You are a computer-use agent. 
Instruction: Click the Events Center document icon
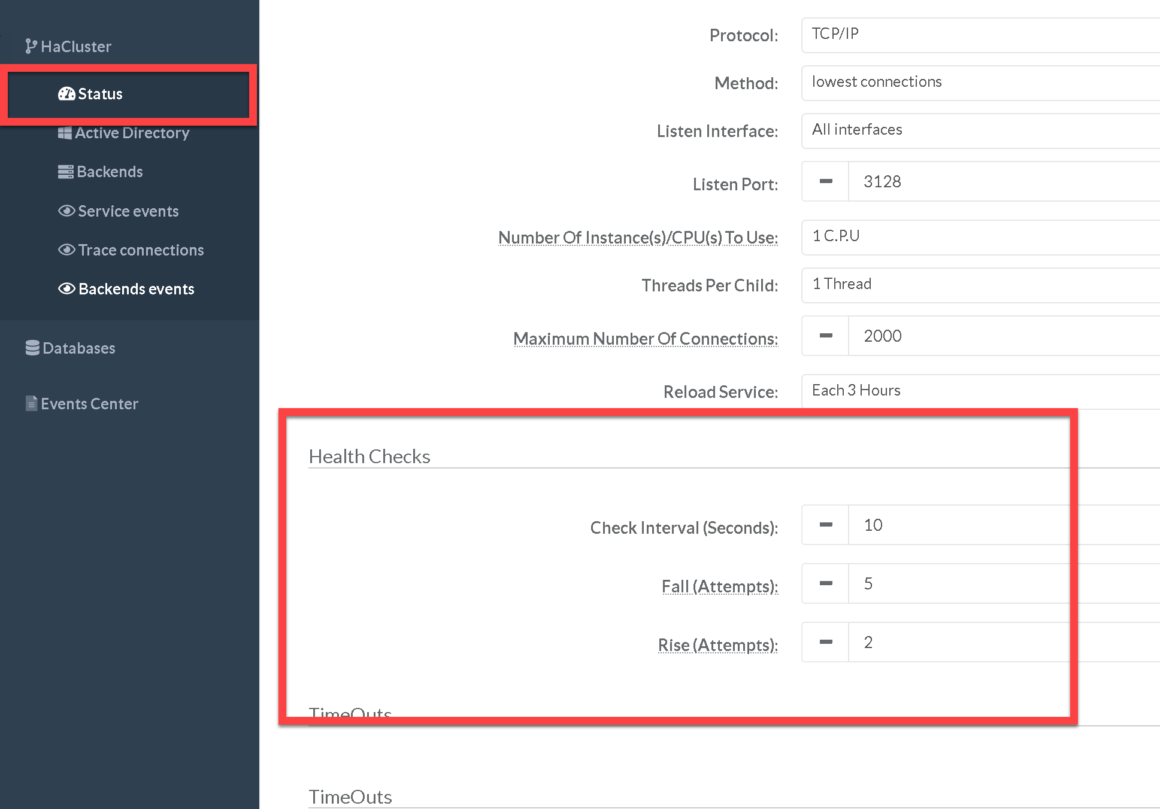31,404
